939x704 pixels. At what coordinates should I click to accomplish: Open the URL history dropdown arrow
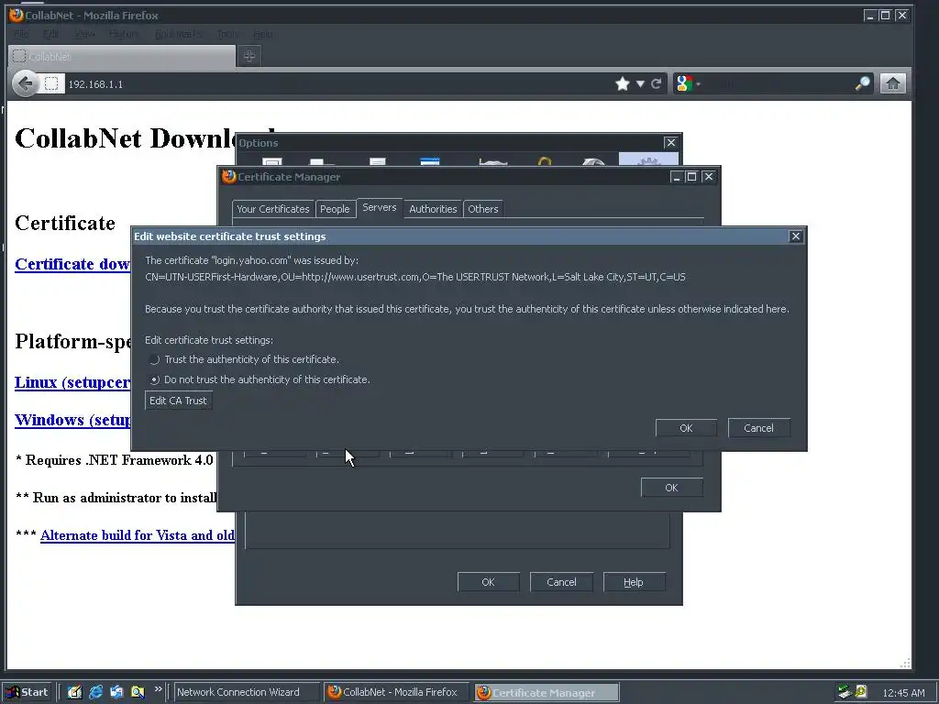pyautogui.click(x=640, y=83)
